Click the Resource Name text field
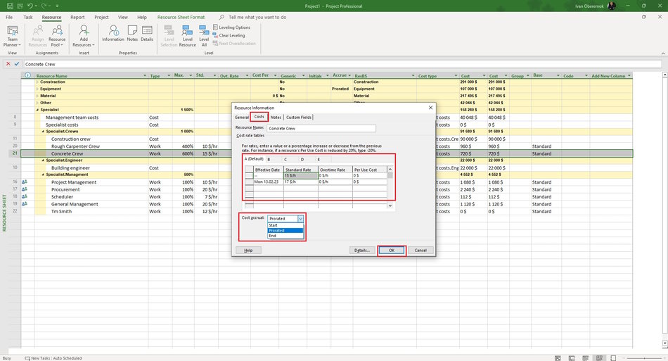The width and height of the screenshot is (668, 361). point(321,128)
